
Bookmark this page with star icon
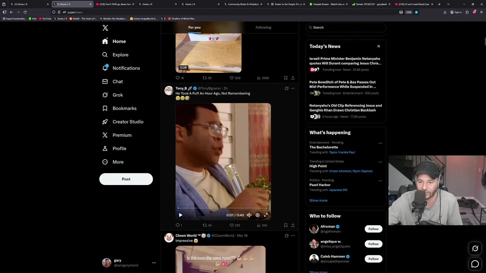(x=416, y=12)
